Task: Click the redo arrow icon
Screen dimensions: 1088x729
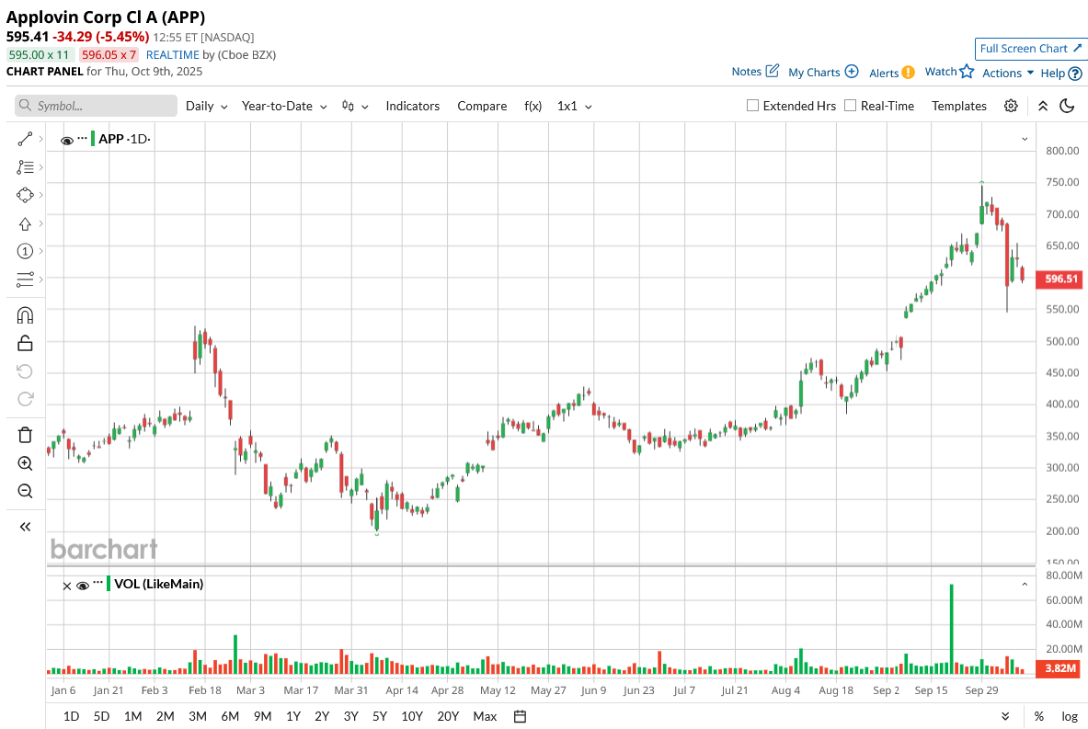Action: point(25,399)
